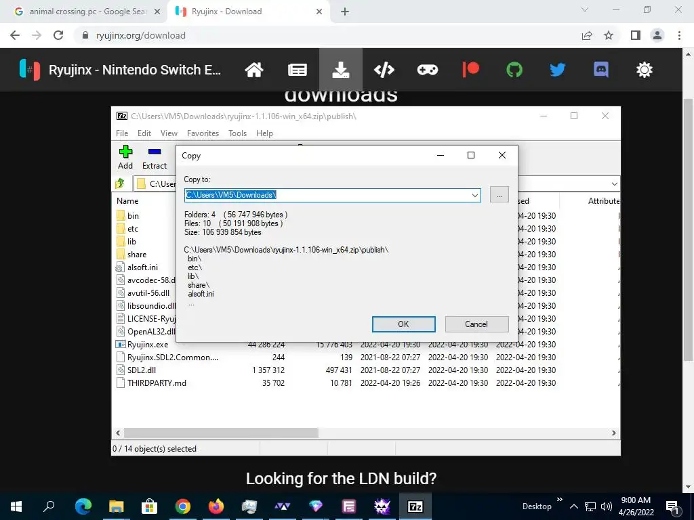
Task: Select the etc folder row
Action: [133, 229]
